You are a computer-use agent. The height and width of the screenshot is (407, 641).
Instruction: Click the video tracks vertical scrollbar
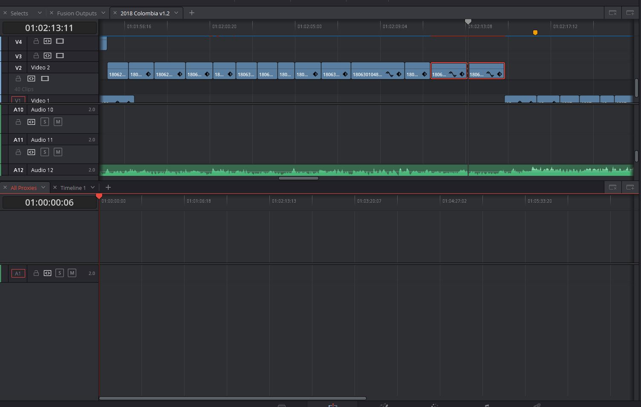(636, 88)
